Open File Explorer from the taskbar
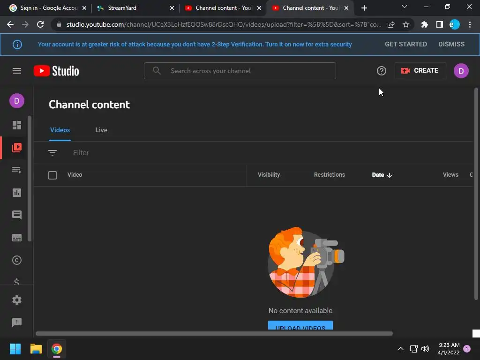Image resolution: width=480 pixels, height=360 pixels. pyautogui.click(x=36, y=349)
